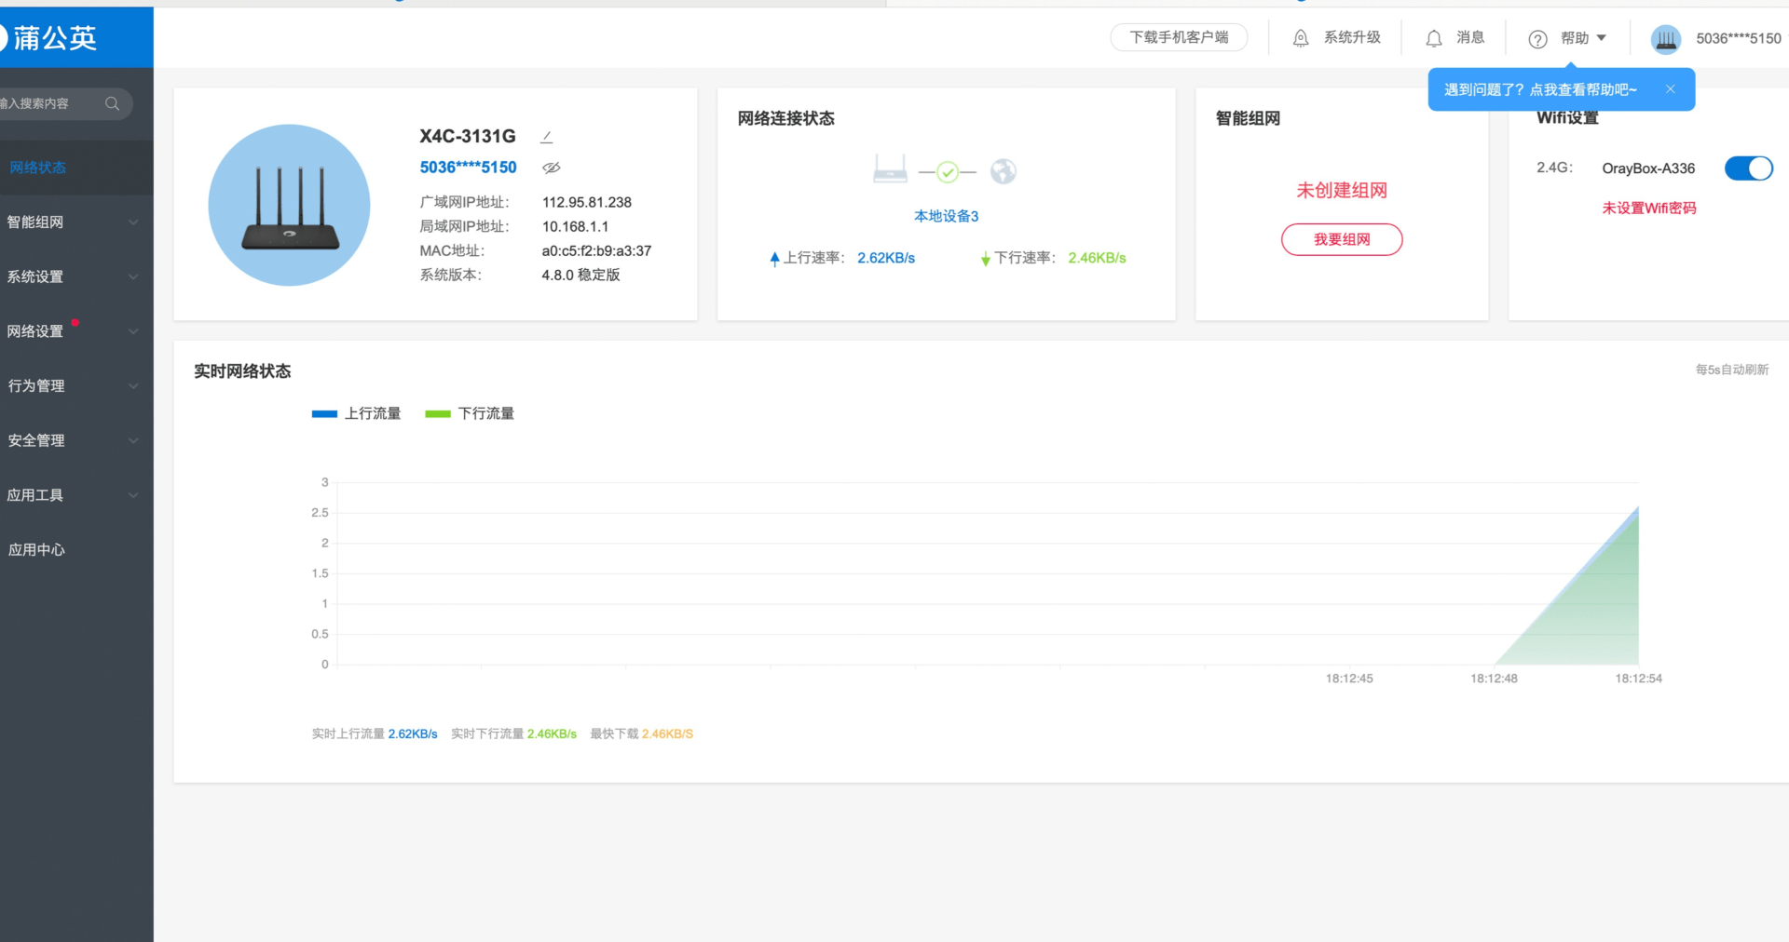Open the messages notification bell

pos(1434,38)
